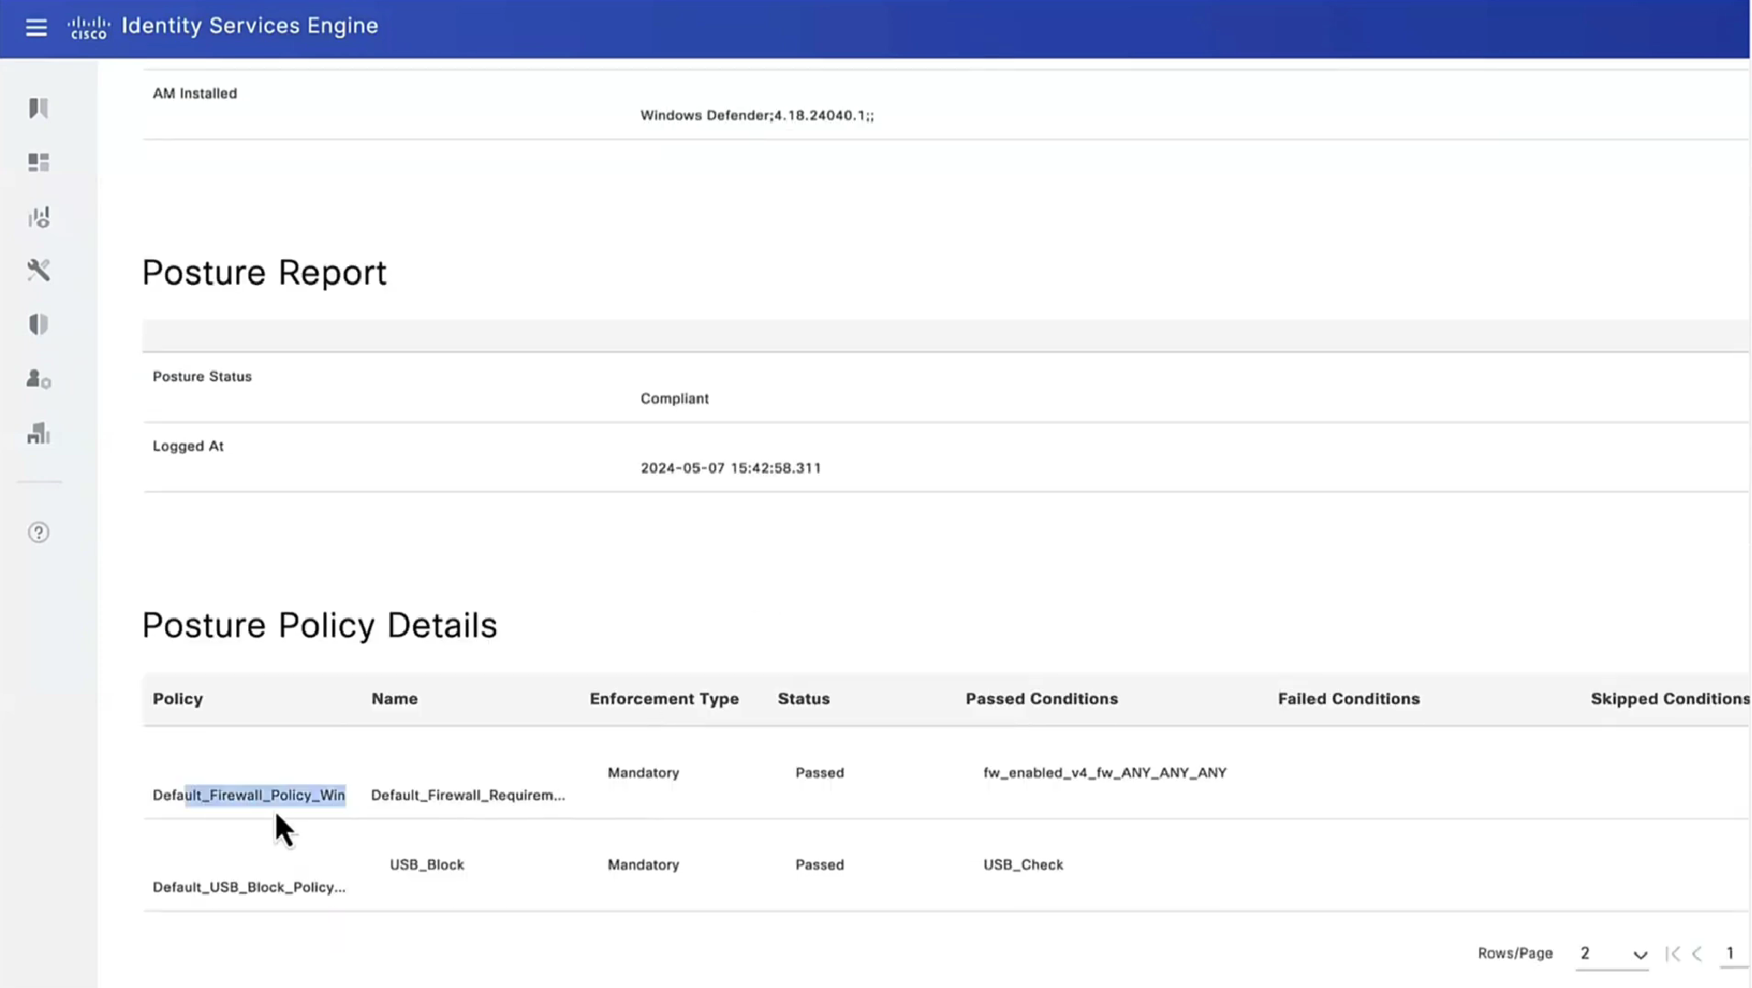Click the Default_Firewall_Policy_Win policy cell
Image resolution: width=1752 pixels, height=988 pixels.
click(249, 795)
